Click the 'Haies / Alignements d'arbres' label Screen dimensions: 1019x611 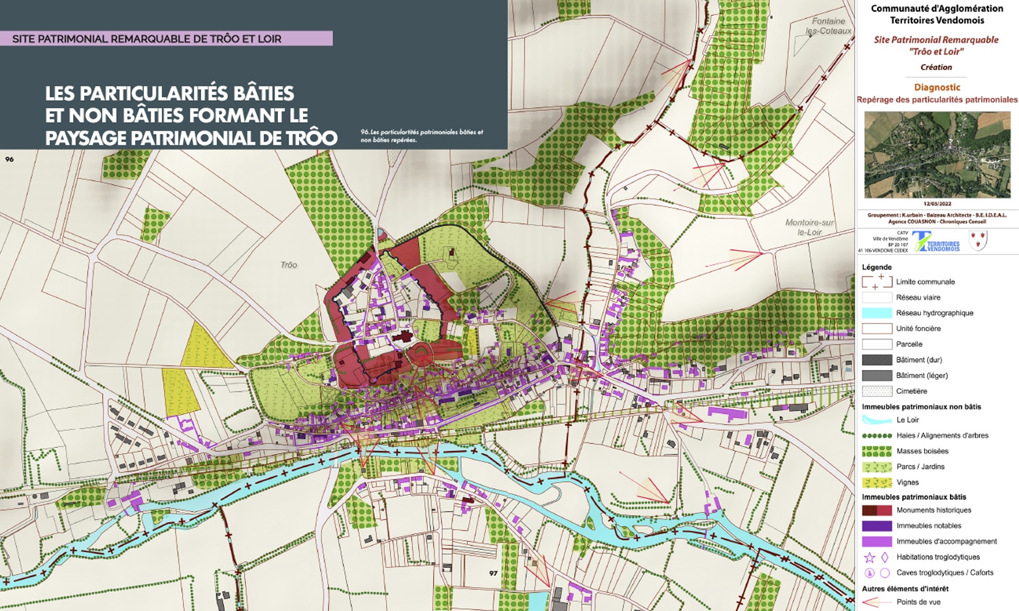[x=942, y=436]
